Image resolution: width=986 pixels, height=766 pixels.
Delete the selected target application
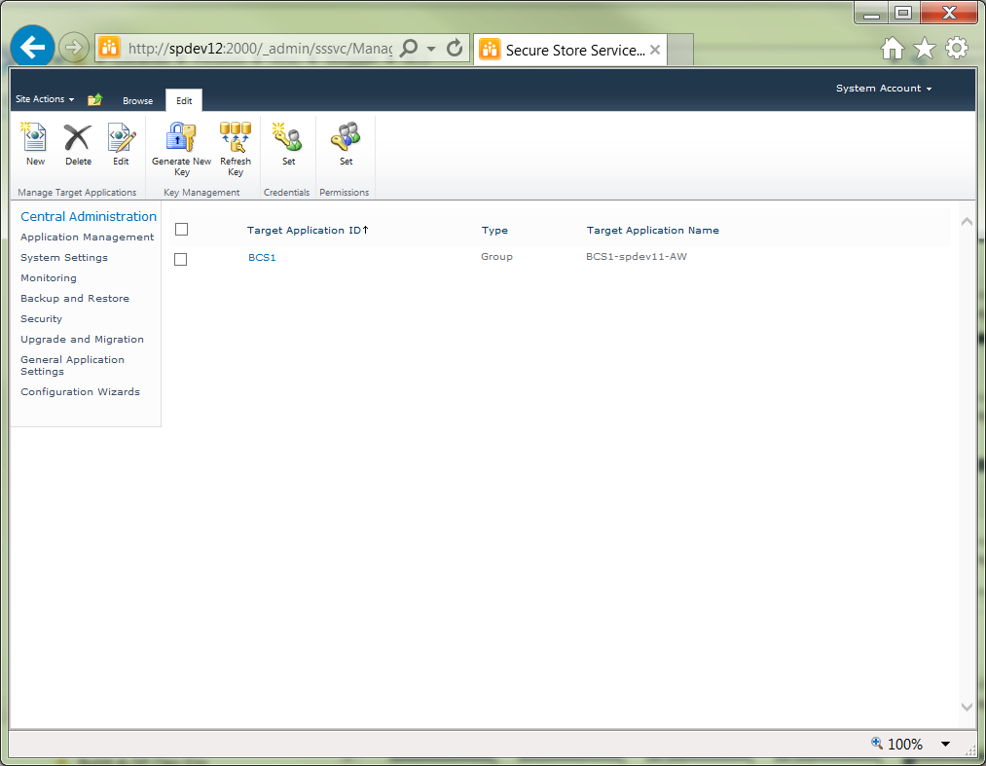[78, 137]
